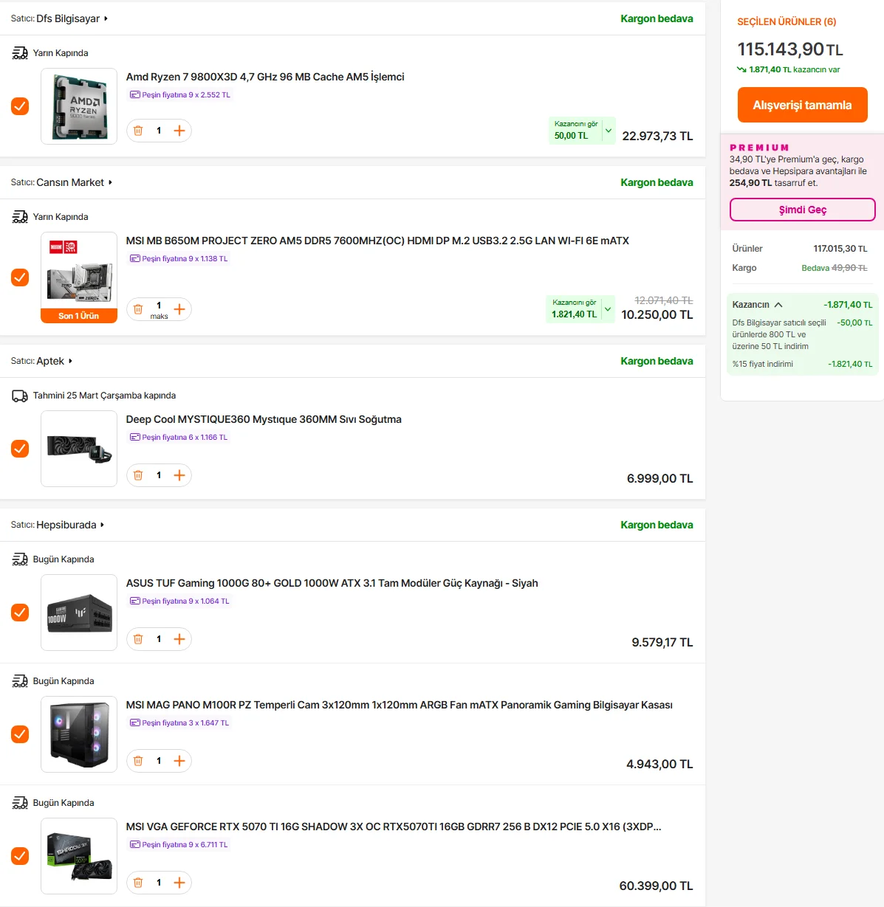Expand the 50,00 TL savings dropdown
The height and width of the screenshot is (907, 884).
pos(609,131)
